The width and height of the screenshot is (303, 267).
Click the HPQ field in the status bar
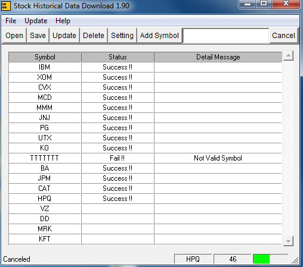(x=193, y=259)
